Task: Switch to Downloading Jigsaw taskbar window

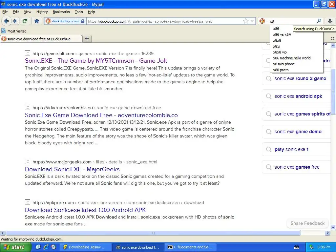Action: [85, 247]
